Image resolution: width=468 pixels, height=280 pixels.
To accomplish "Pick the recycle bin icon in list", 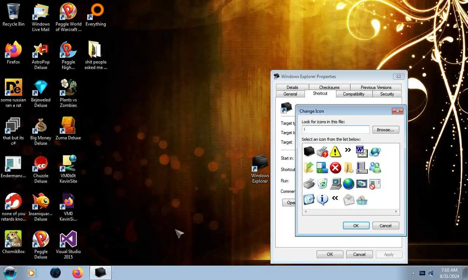I will [322, 183].
